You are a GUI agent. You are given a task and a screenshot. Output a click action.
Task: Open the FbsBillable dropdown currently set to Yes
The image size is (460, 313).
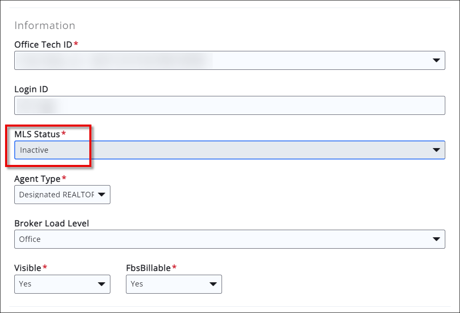(x=174, y=284)
